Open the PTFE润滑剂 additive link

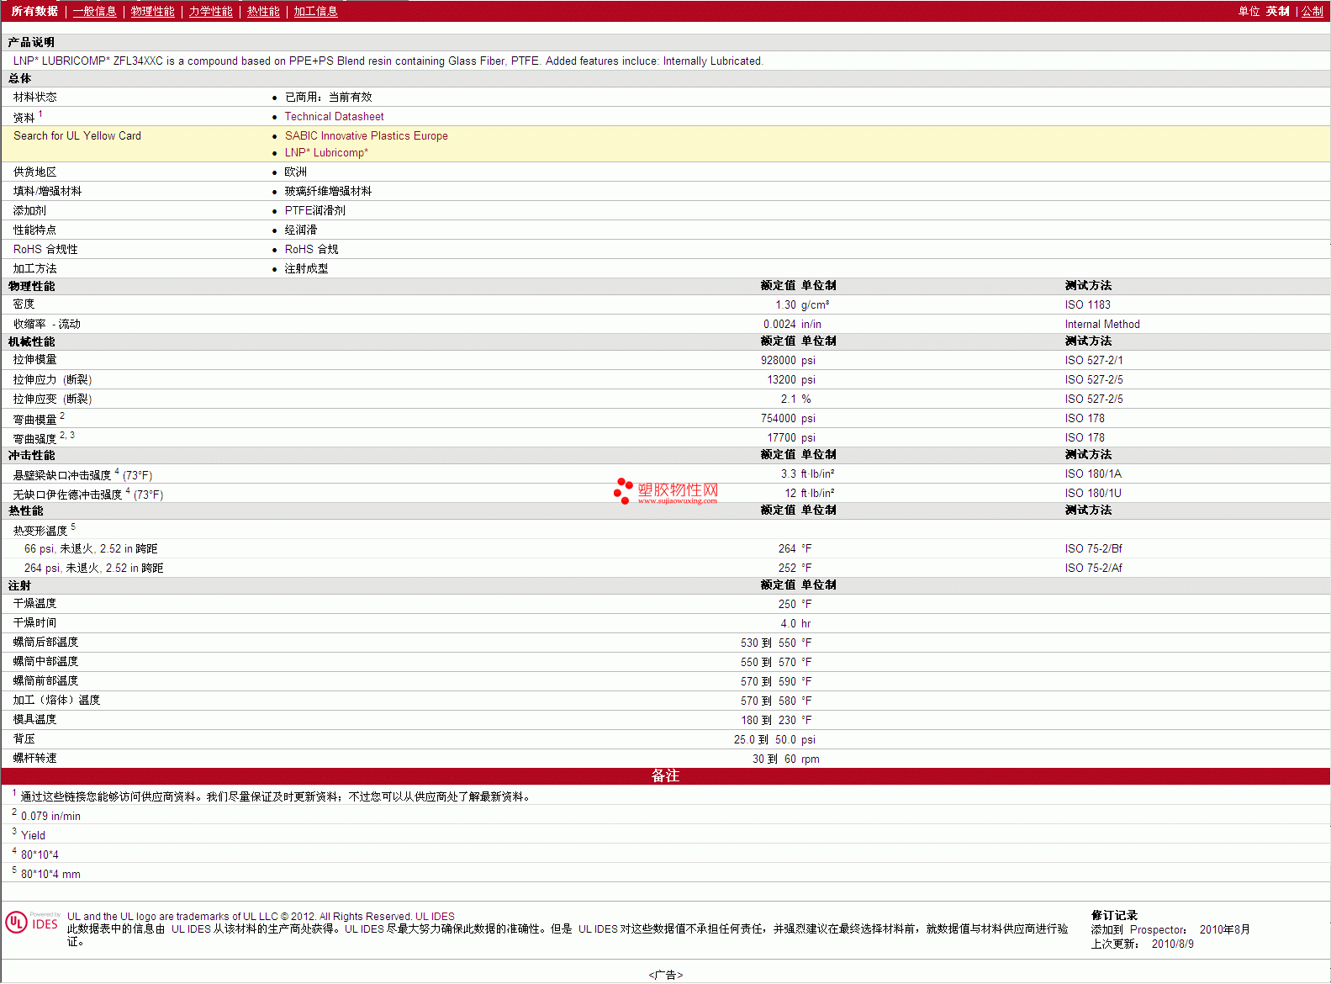(314, 211)
